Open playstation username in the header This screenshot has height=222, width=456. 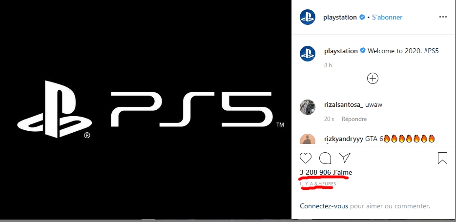[x=340, y=18]
